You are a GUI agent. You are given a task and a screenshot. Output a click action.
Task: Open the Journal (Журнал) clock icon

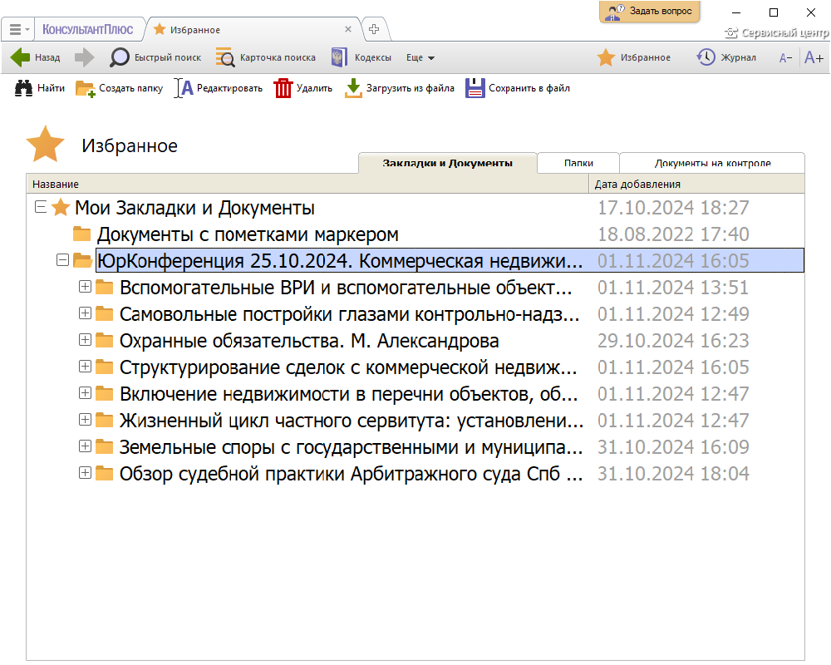coord(706,57)
